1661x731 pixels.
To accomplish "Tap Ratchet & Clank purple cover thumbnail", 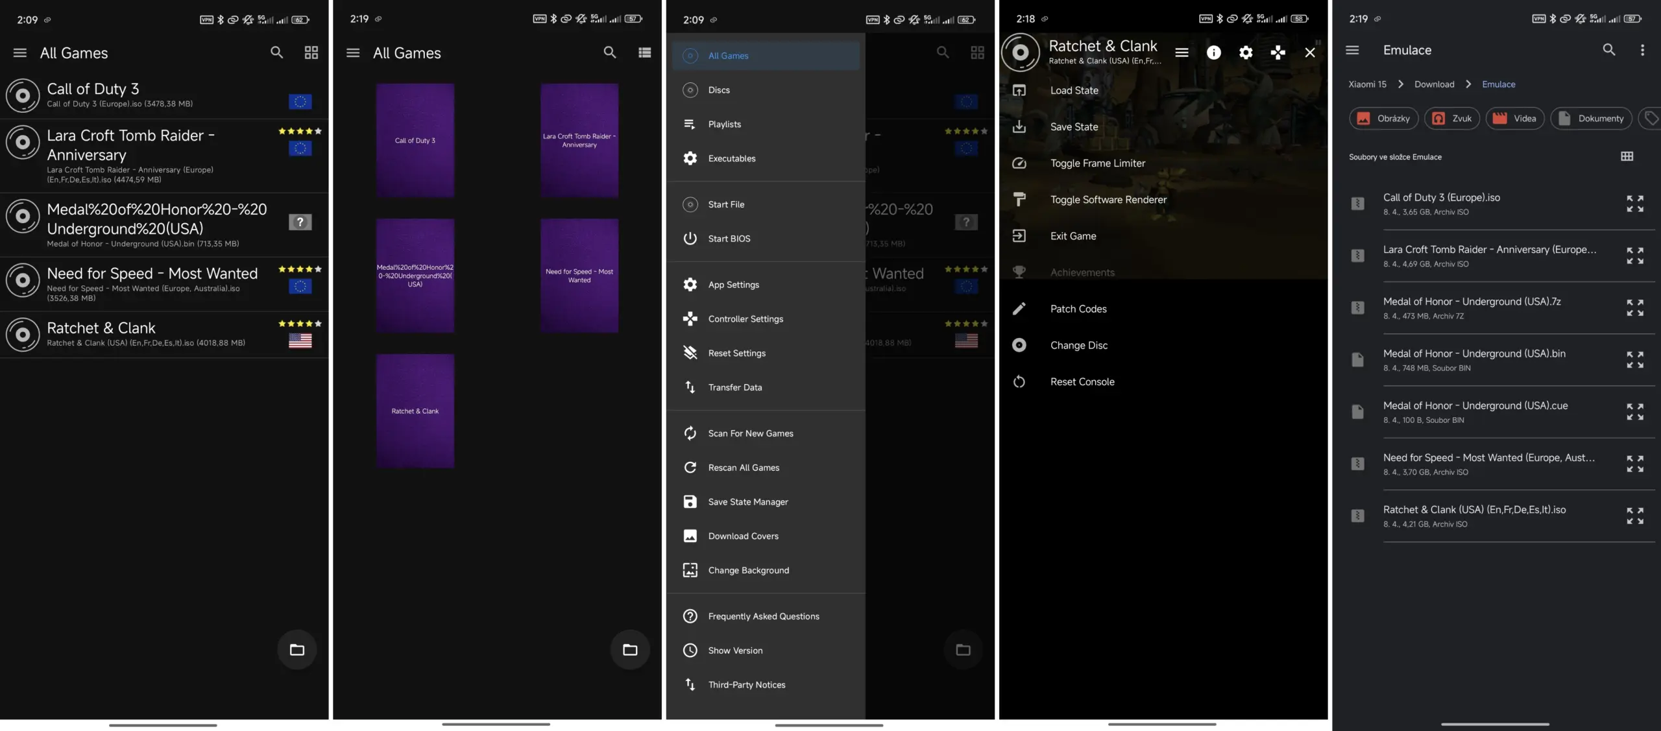I will click(415, 411).
